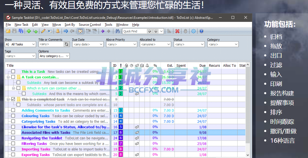Mark 'Filtering Tasks' as completed

[13, 144]
